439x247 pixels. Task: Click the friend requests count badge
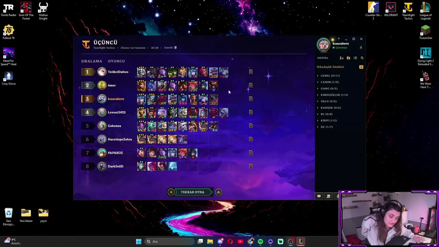[x=361, y=67]
